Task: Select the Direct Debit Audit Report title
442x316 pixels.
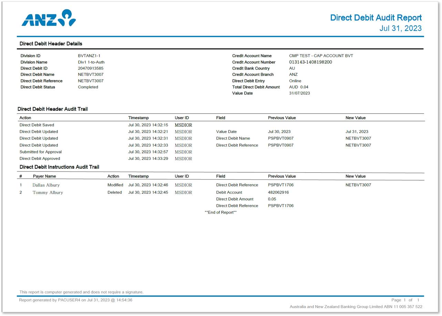Action: pos(375,18)
